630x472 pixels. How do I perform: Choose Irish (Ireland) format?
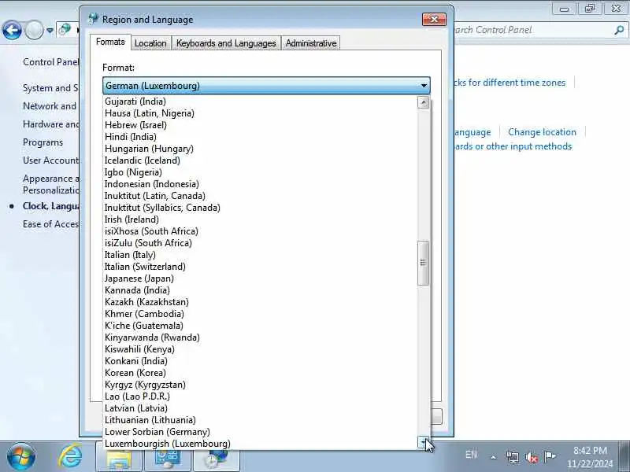pyautogui.click(x=261, y=219)
